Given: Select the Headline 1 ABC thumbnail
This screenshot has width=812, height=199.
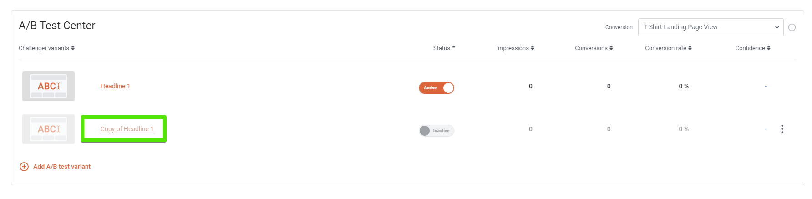Looking at the screenshot, I should [x=48, y=86].
